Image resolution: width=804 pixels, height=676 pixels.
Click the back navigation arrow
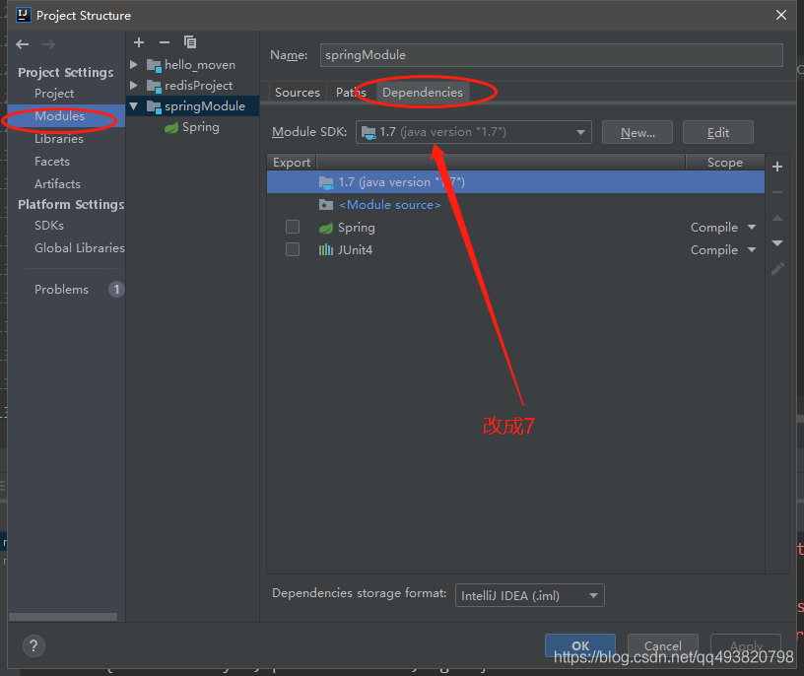23,44
